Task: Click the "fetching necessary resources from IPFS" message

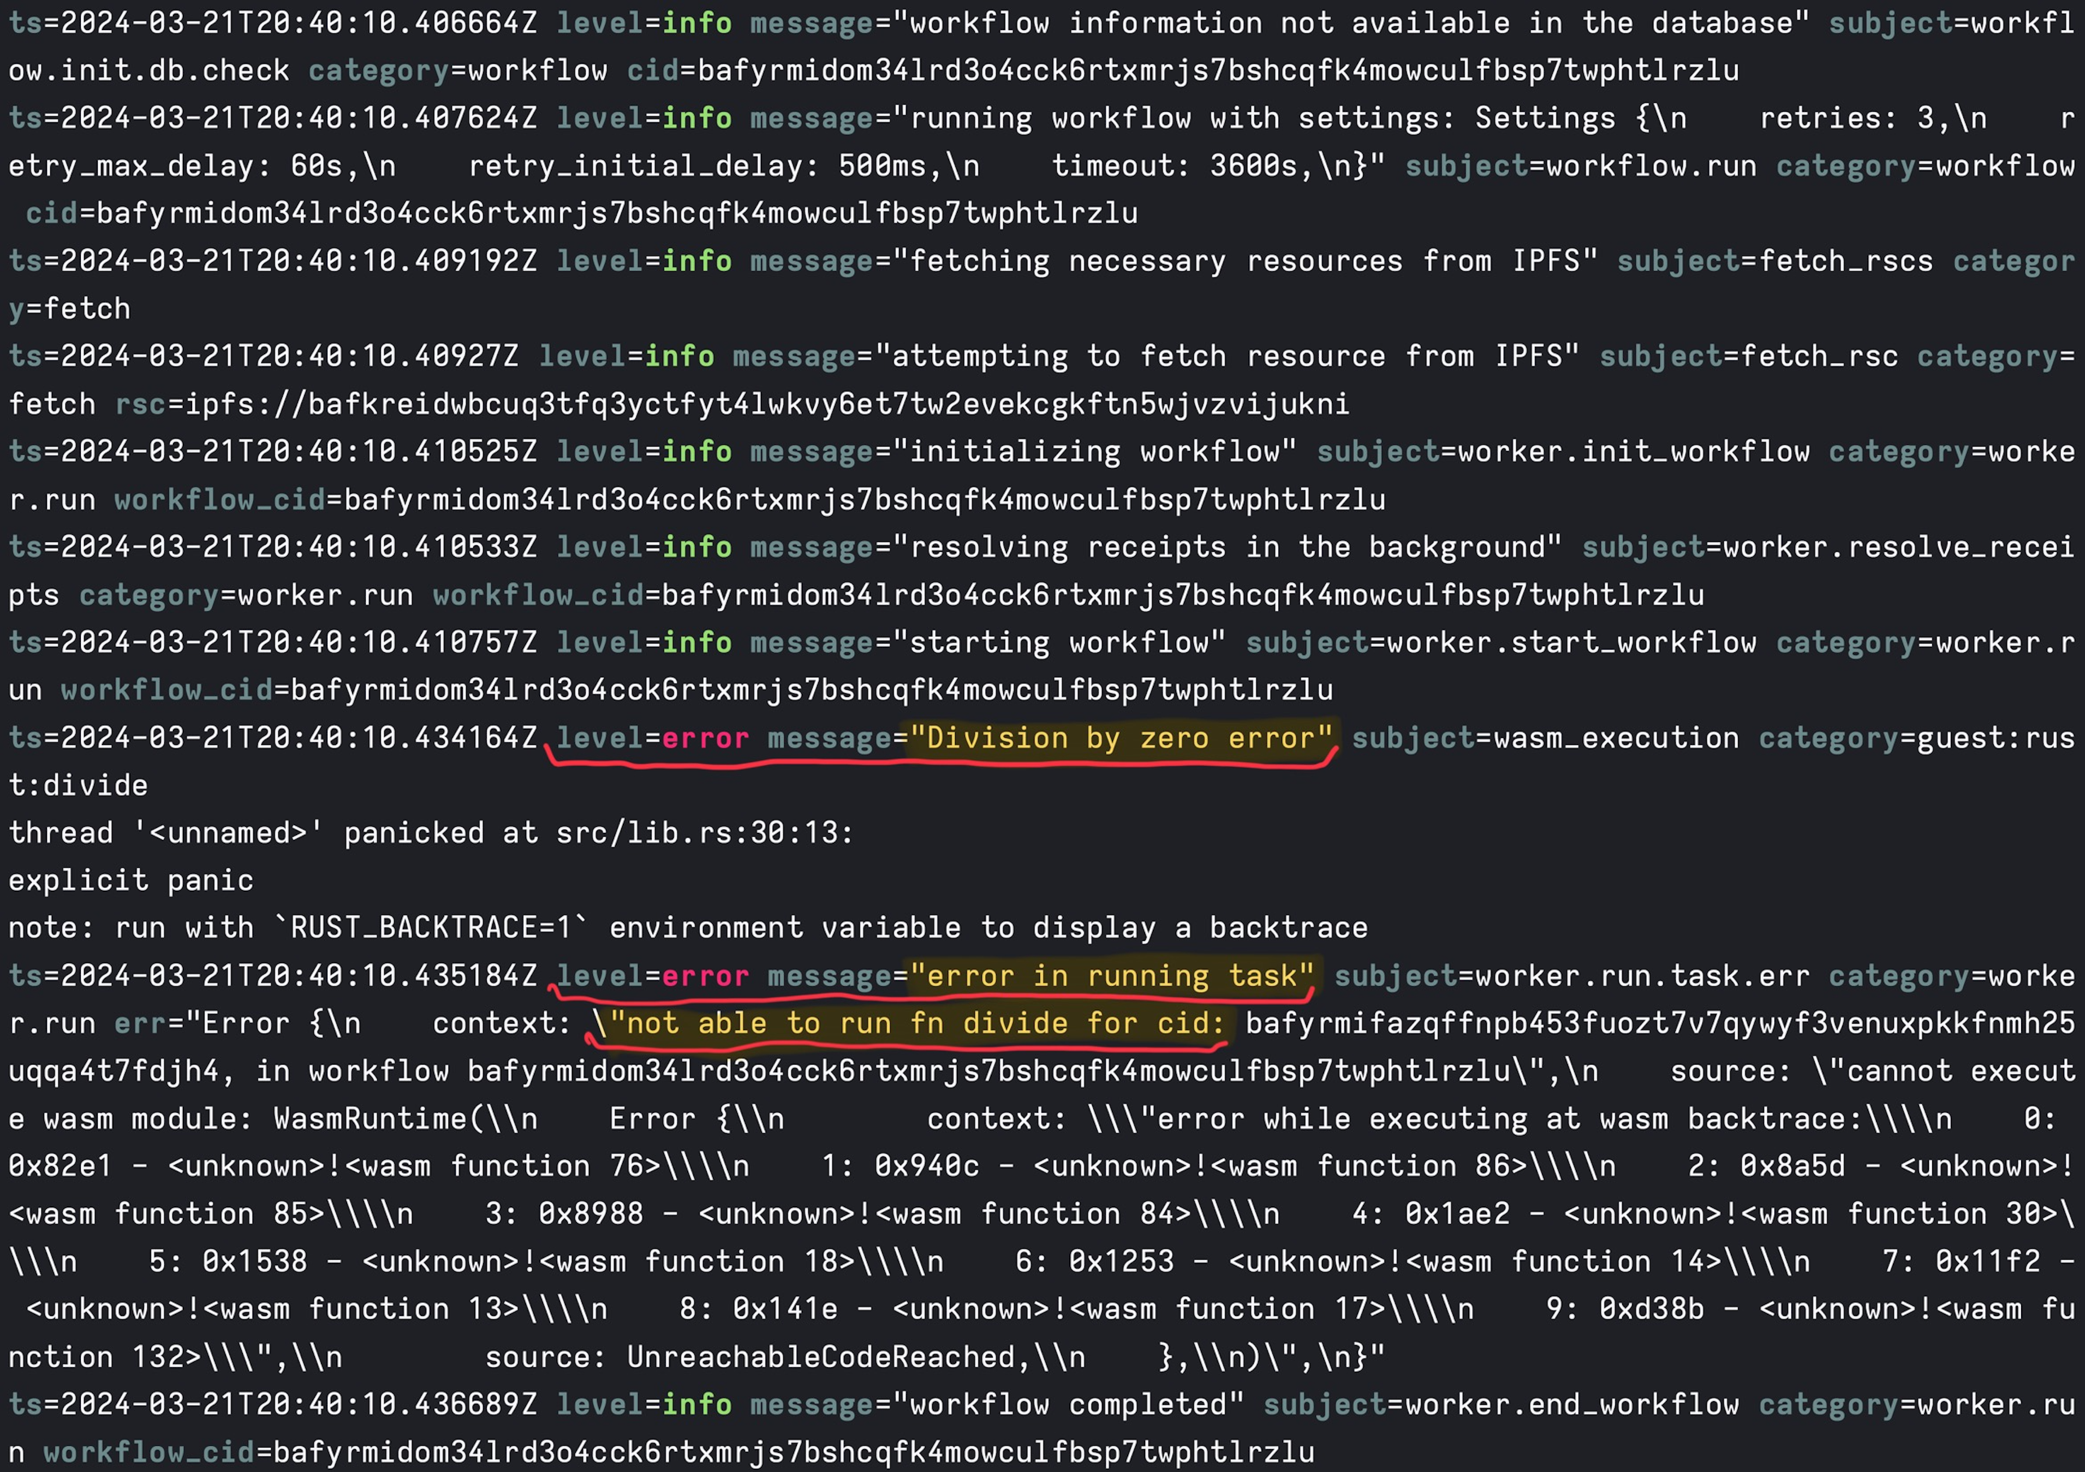Action: tap(1244, 261)
